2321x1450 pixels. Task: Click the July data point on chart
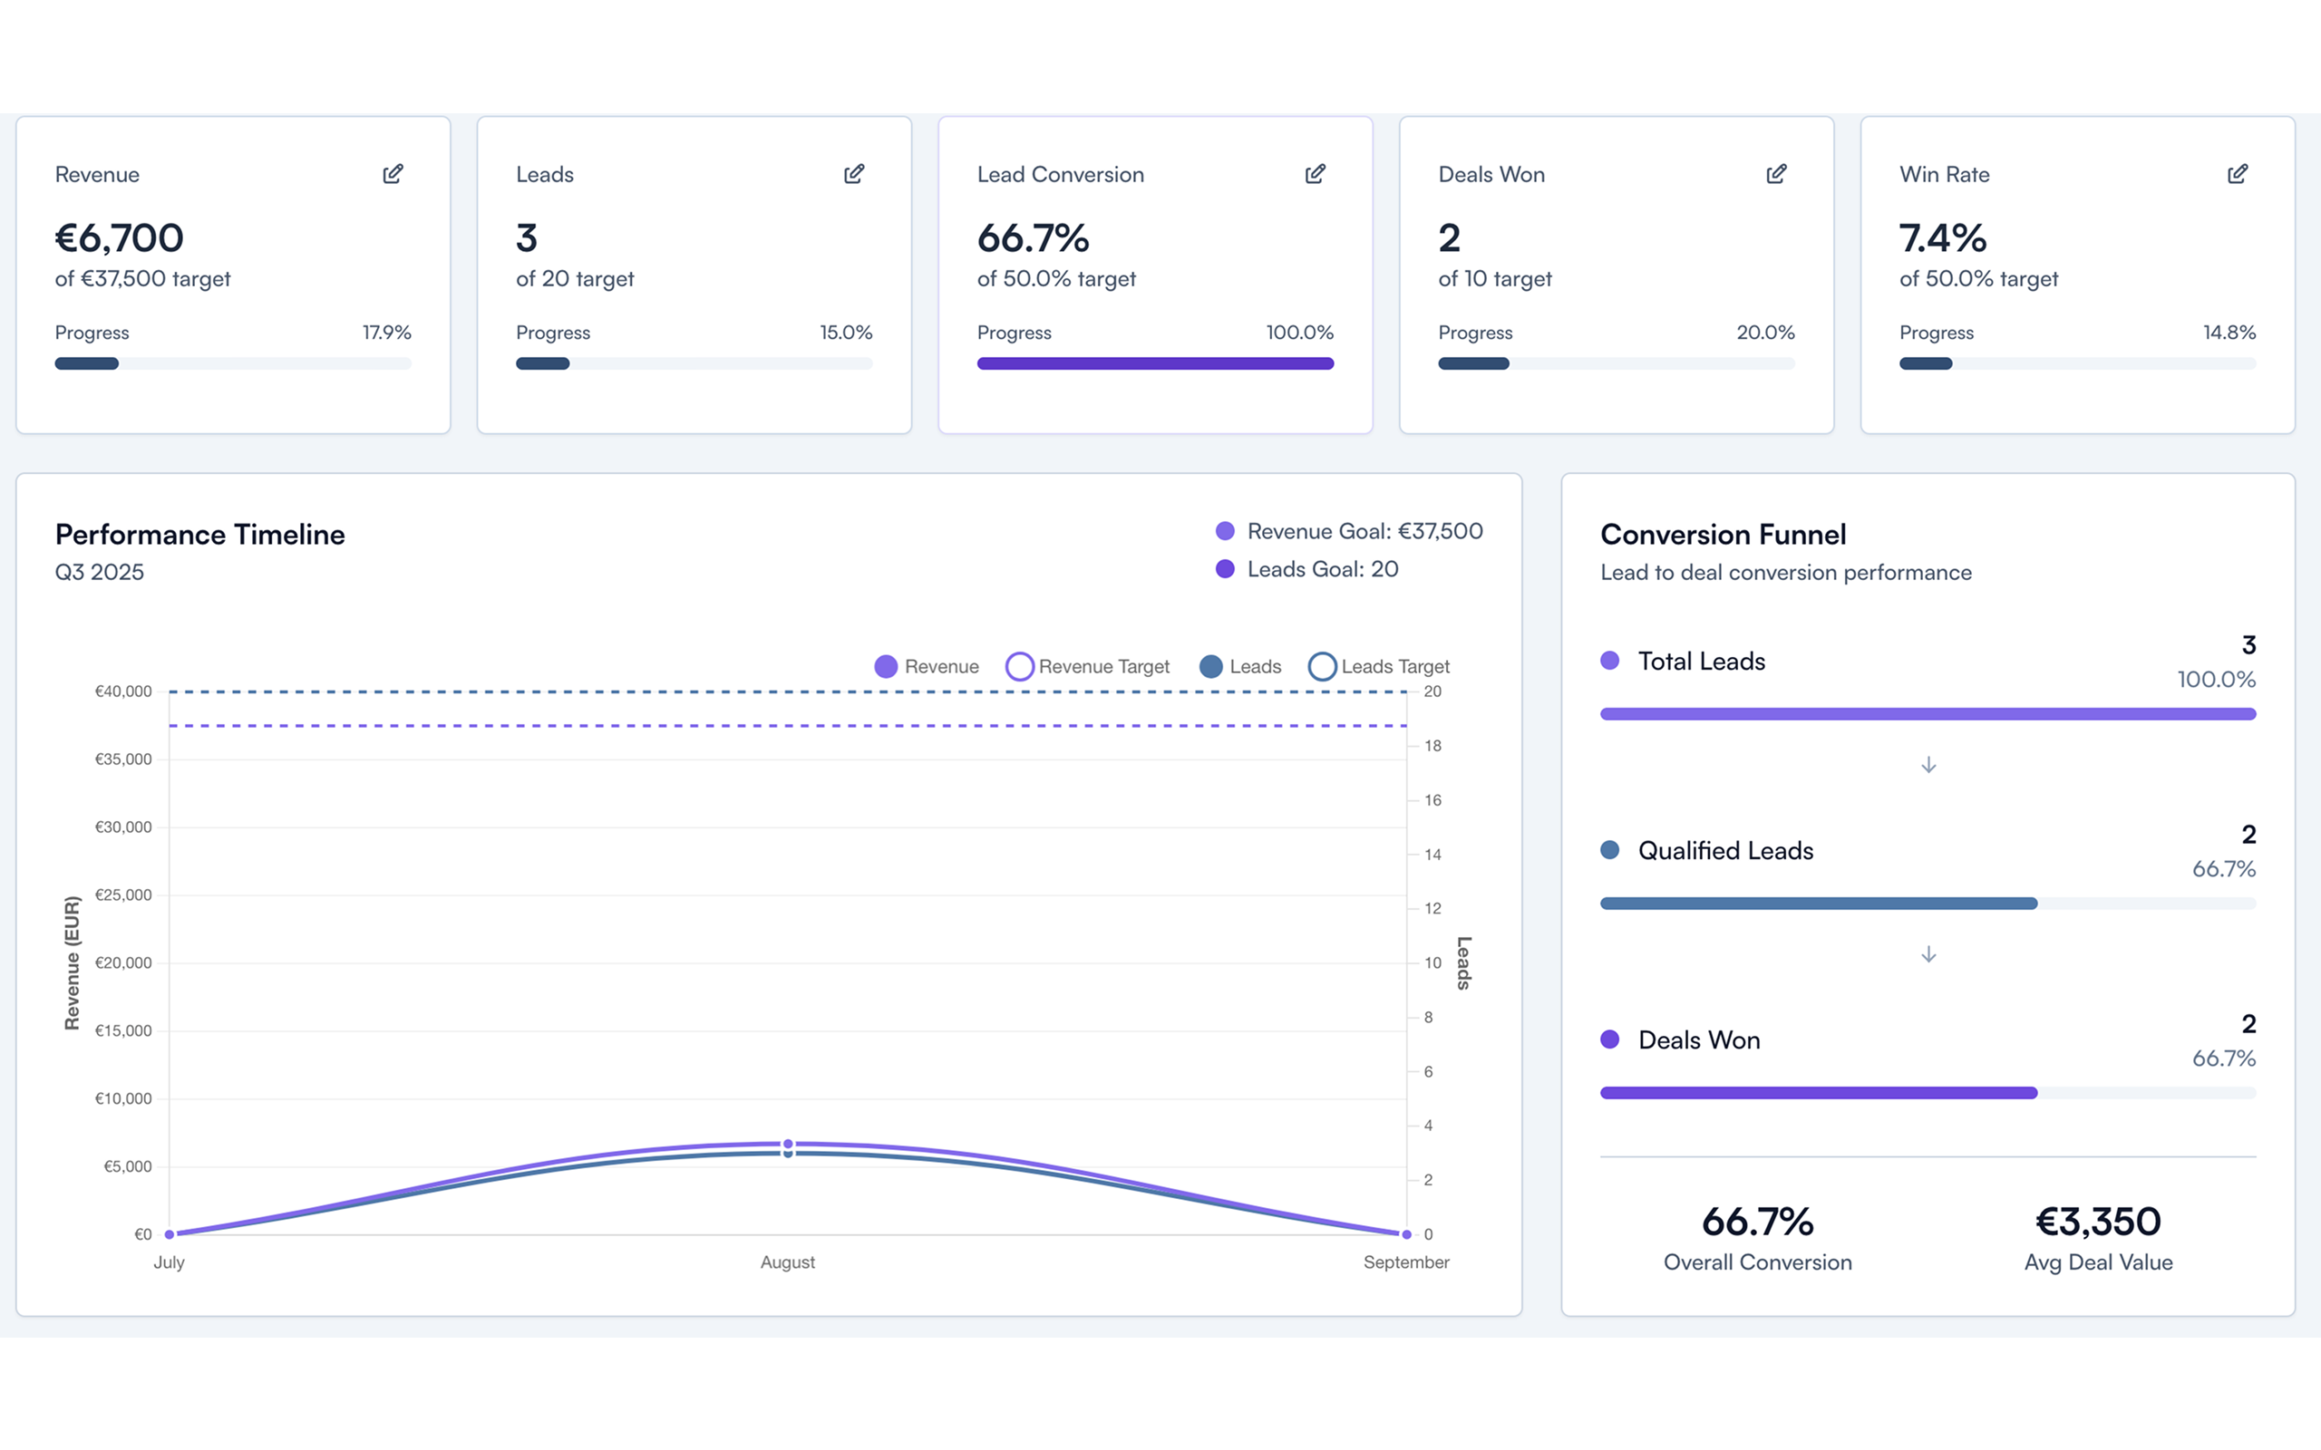click(x=170, y=1234)
